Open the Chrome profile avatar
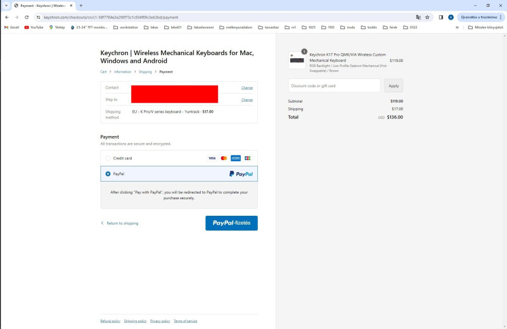This screenshot has width=507, height=329. [x=451, y=18]
